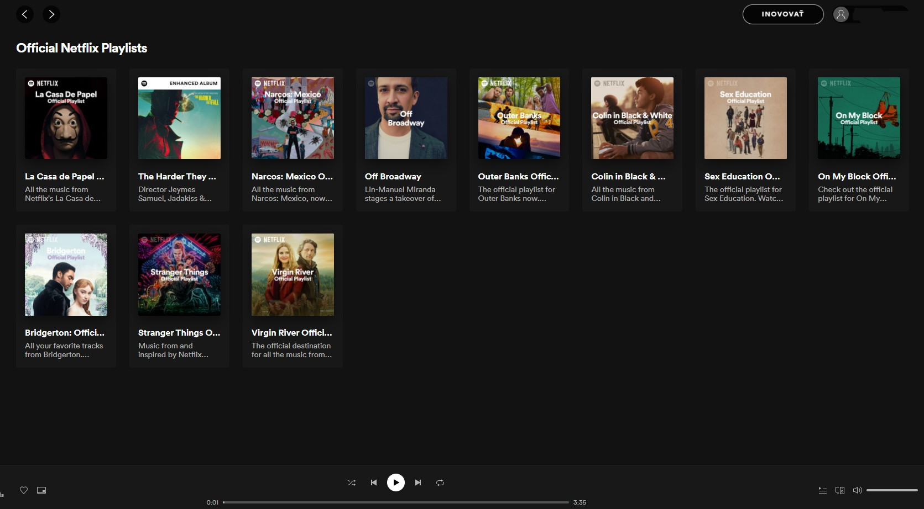Image resolution: width=924 pixels, height=509 pixels.
Task: Open the Narcos: Mexico playlist cover
Action: click(293, 118)
